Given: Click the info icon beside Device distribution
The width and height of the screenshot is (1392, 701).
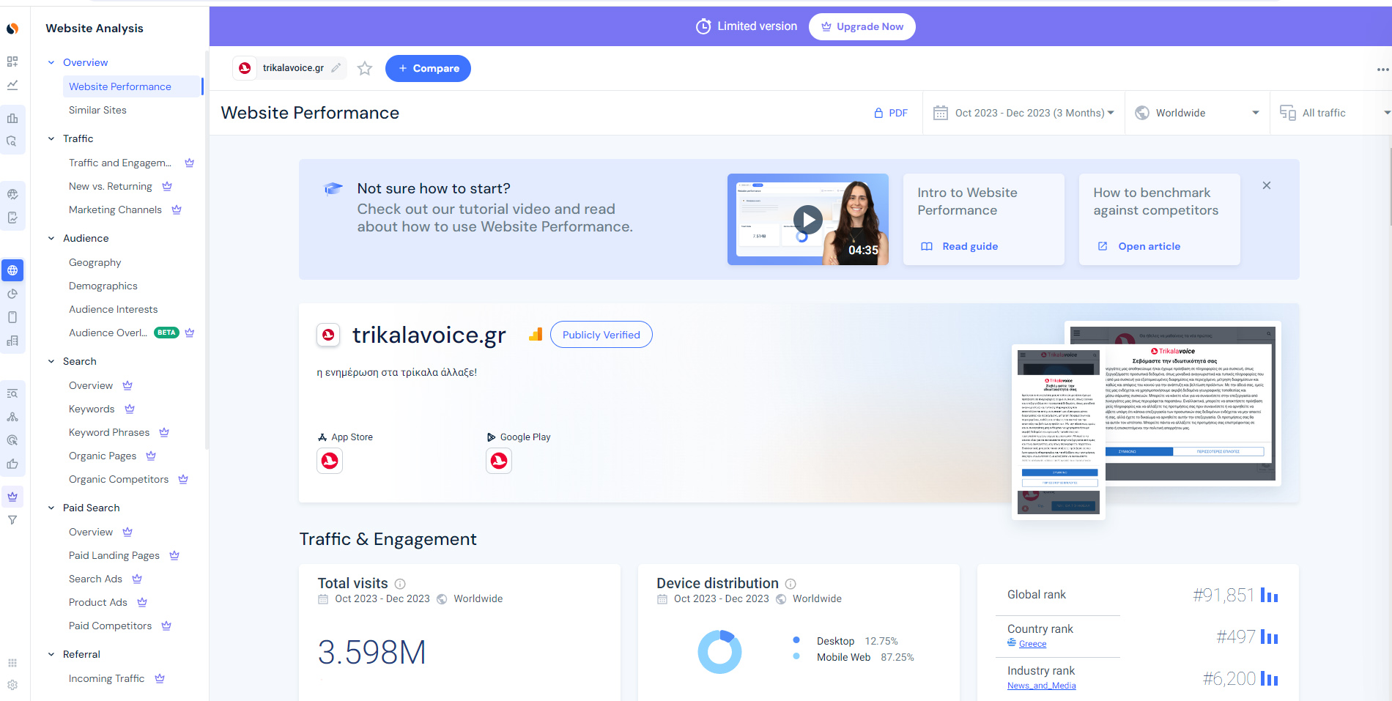Looking at the screenshot, I should coord(791,584).
